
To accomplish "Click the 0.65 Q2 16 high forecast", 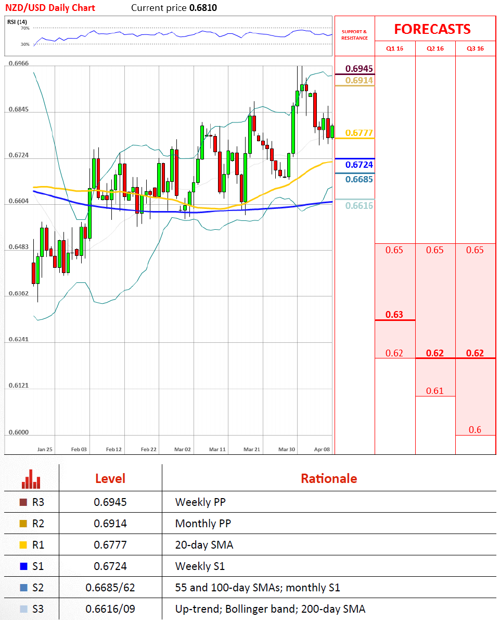I will click(x=435, y=250).
